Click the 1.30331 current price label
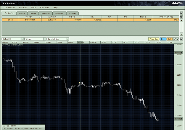Image resolution: width=185 pixels, height=130 pixels. tap(178, 119)
